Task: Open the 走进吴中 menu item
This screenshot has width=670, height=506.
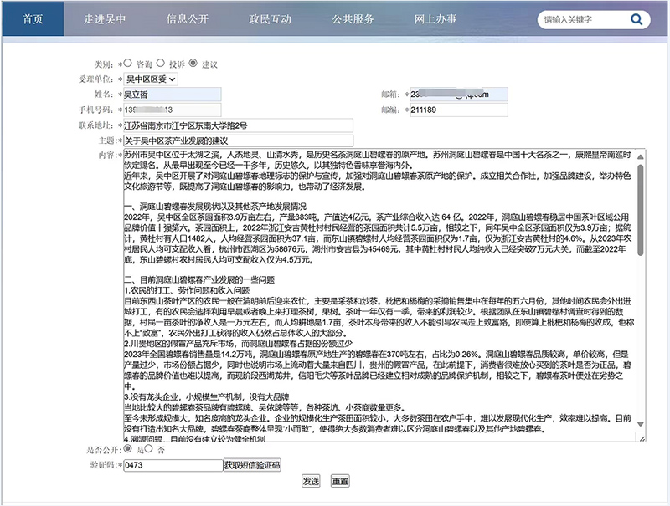Action: pyautogui.click(x=105, y=18)
